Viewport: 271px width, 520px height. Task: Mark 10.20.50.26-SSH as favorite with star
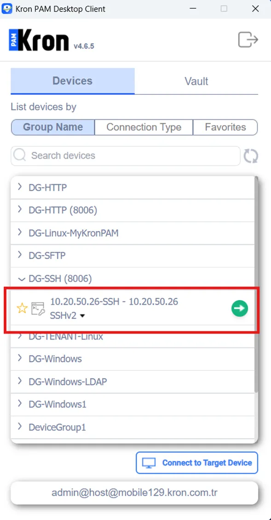(22, 308)
